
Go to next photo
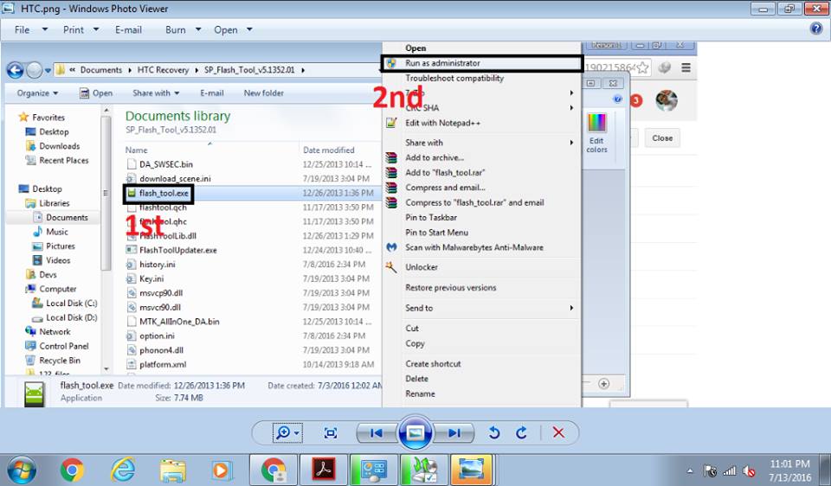coord(454,433)
